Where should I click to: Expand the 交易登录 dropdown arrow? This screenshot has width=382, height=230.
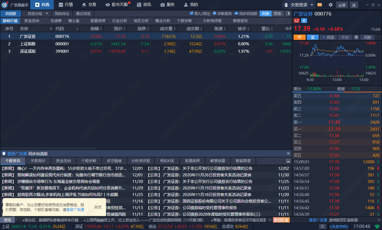(x=312, y=5)
